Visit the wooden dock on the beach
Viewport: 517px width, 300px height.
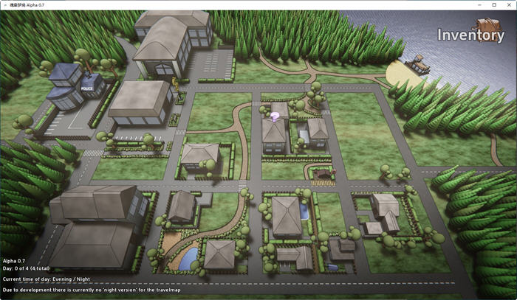pyautogui.click(x=418, y=63)
